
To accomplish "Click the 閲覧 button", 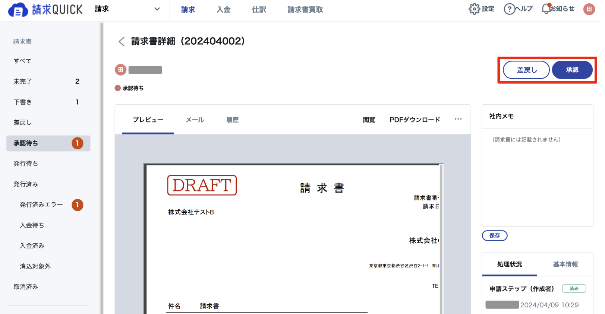I will (x=369, y=120).
